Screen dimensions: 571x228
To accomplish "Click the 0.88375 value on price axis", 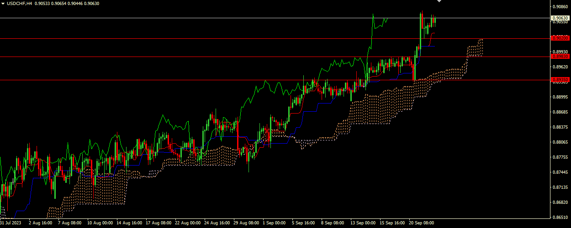I will 560,127.
